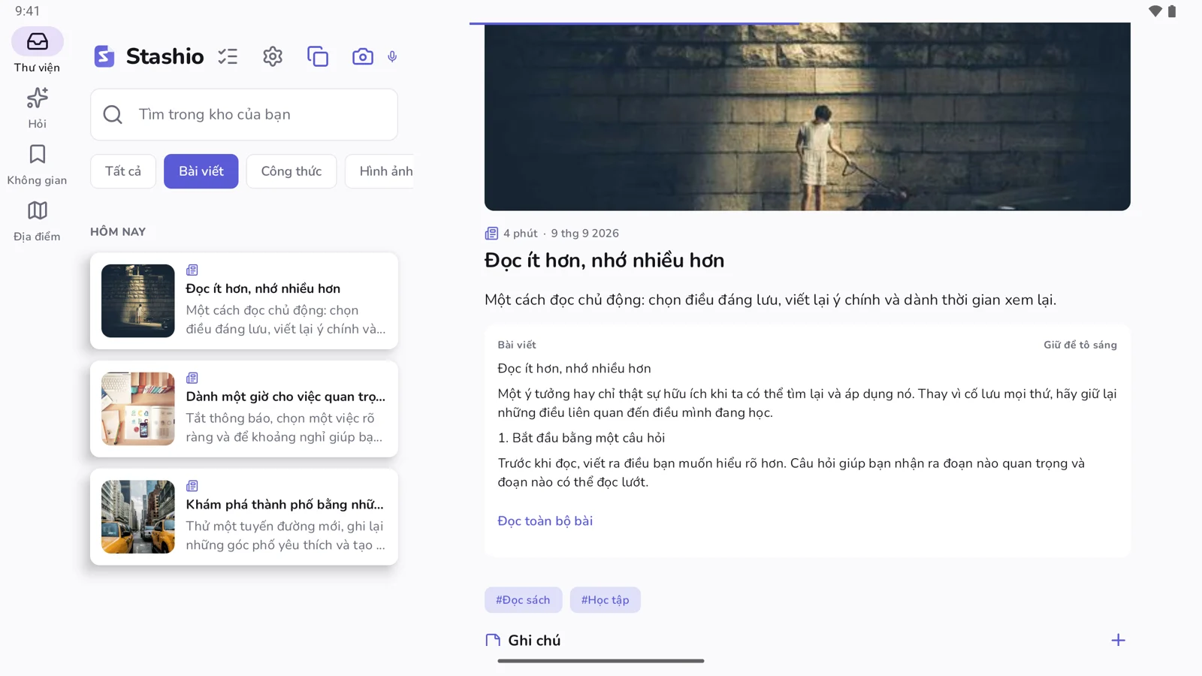Click the large article hero image
Screen dimensions: 1202x676
808,116
